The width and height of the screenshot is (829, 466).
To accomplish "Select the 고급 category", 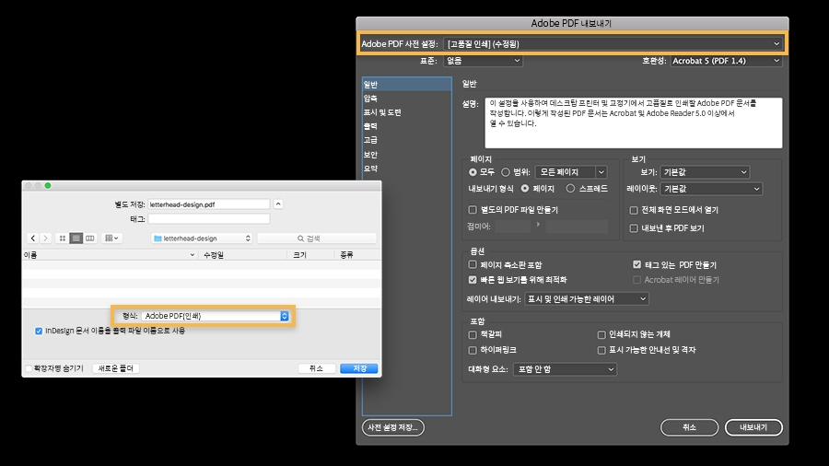I will pos(406,140).
